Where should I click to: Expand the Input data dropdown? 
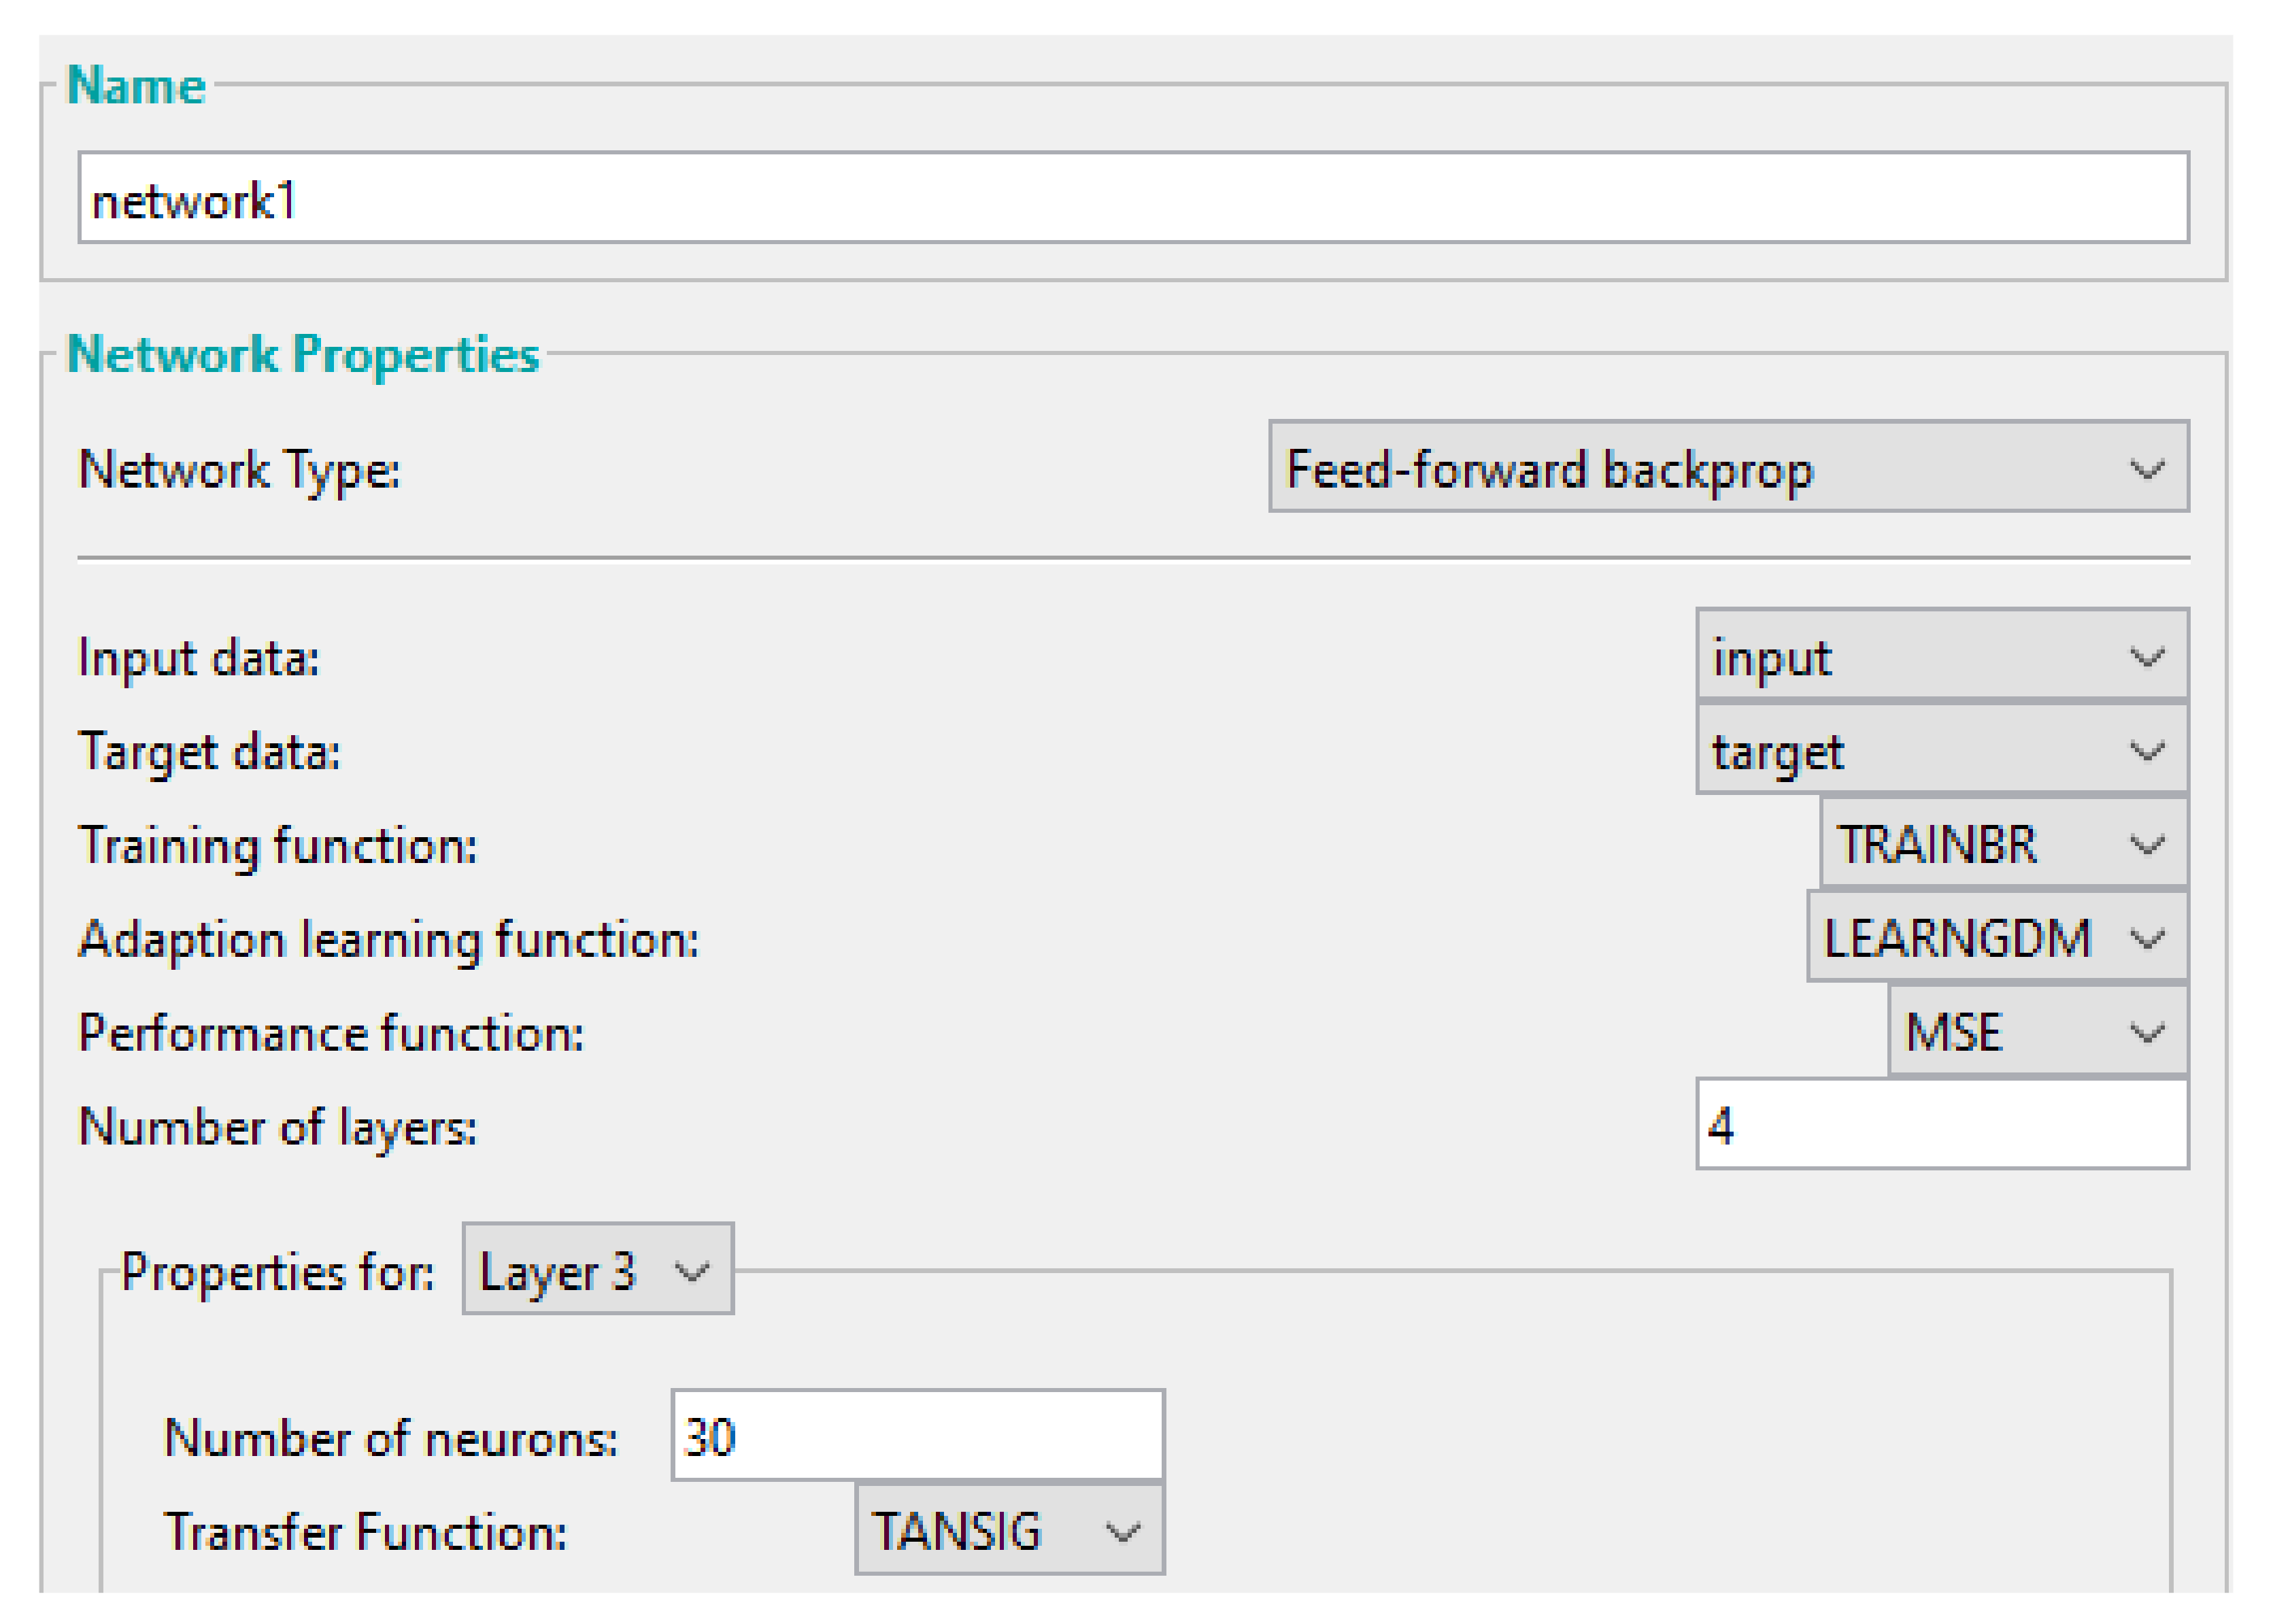point(1941,656)
